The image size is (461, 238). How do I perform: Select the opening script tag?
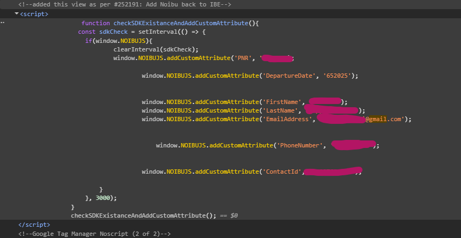(x=34, y=14)
